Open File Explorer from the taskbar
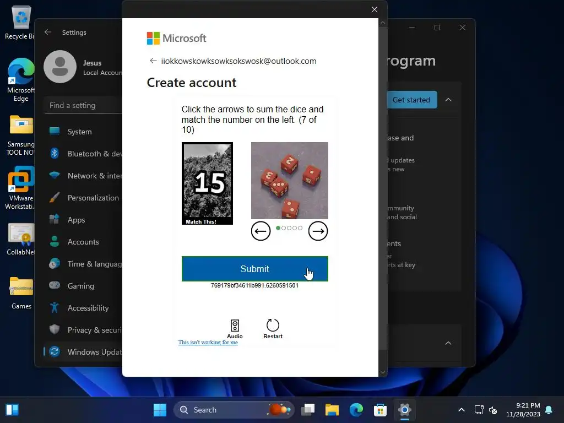 [332, 410]
